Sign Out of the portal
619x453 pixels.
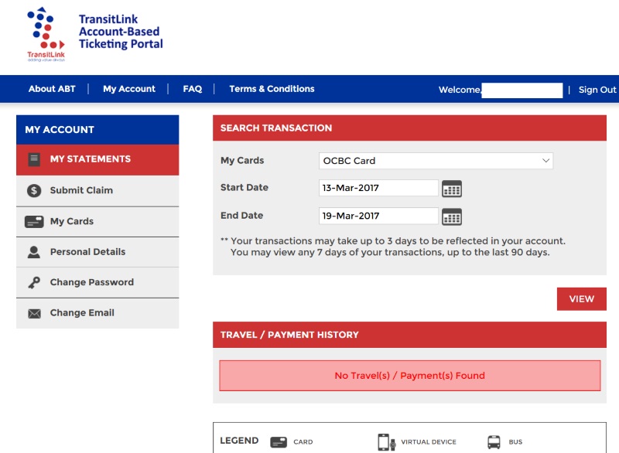point(597,90)
